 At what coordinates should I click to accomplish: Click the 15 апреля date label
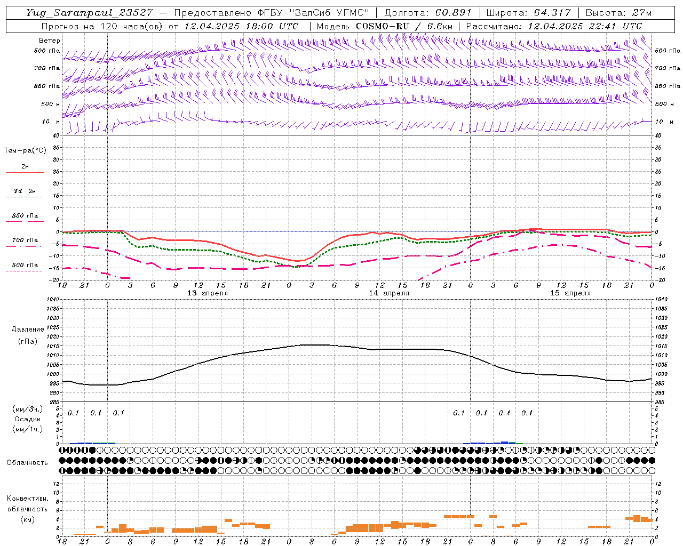point(570,293)
